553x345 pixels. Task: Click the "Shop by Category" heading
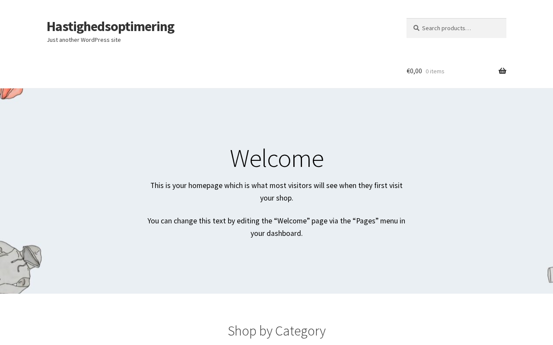[x=276, y=331]
